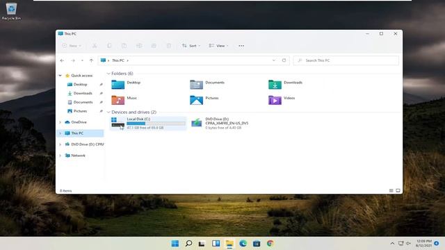Launch Google Chrome from the taskbar

270,244
